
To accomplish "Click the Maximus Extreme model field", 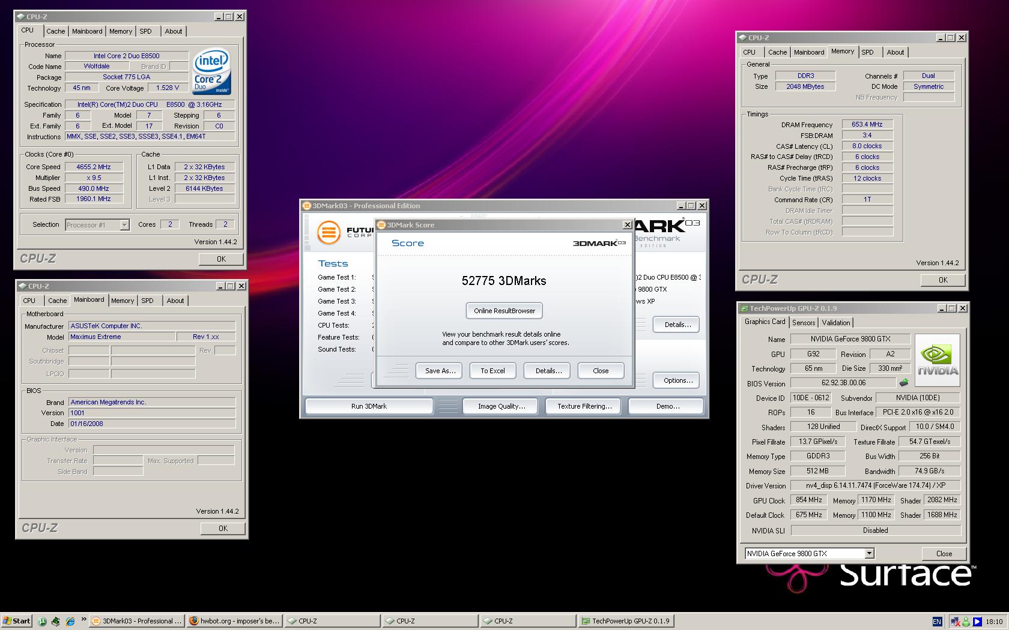I will (x=122, y=337).
